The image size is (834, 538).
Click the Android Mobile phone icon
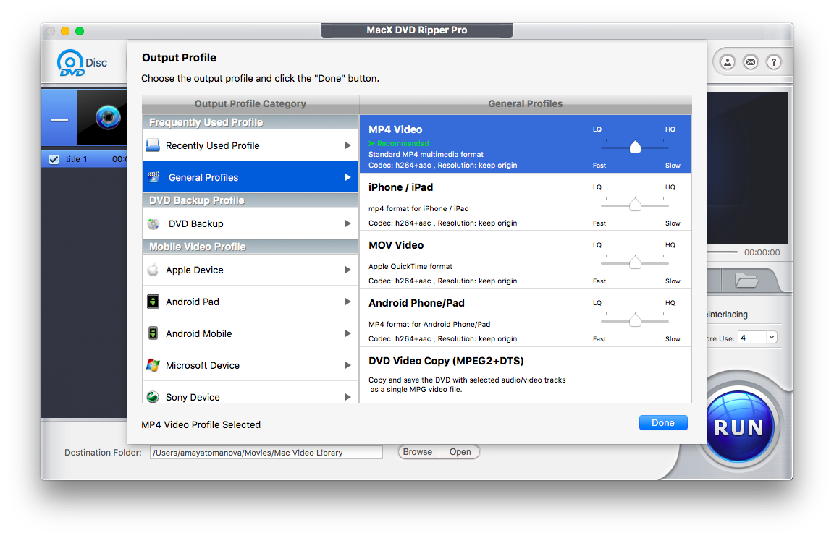pyautogui.click(x=153, y=333)
